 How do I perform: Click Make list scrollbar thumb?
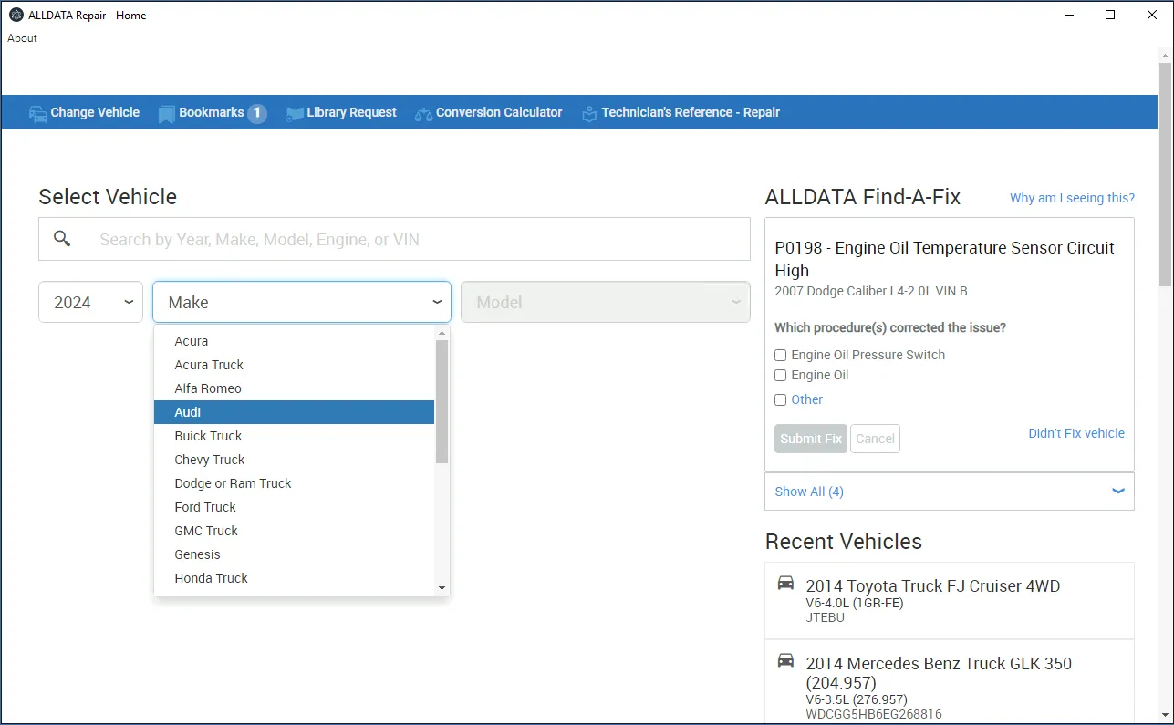click(x=442, y=401)
